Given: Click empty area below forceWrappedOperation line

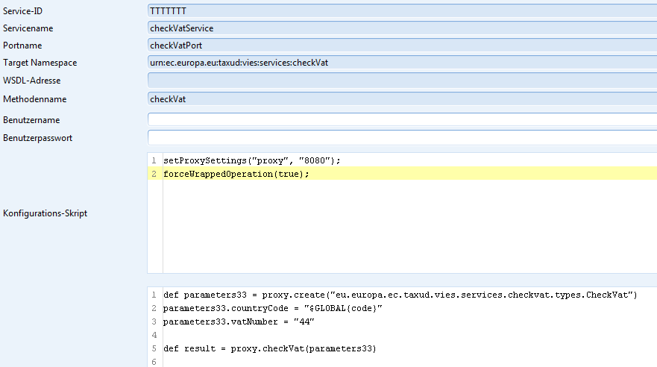Looking at the screenshot, I should (x=403, y=224).
